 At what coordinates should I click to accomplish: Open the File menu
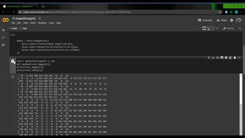click(x=13, y=23)
